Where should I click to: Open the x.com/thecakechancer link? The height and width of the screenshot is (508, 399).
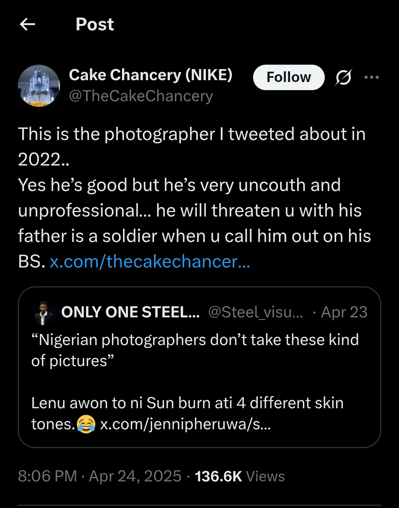point(150,262)
